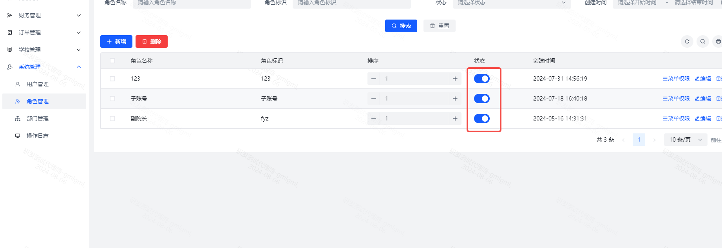Go to 操作日志 in the sidebar
Screen dimensions: 722x248
(x=38, y=136)
